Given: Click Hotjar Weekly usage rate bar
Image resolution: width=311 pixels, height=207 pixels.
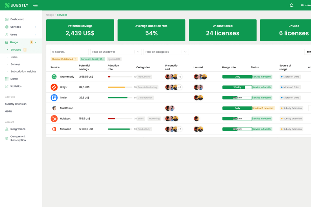Looking at the screenshot, I should click(x=237, y=87).
